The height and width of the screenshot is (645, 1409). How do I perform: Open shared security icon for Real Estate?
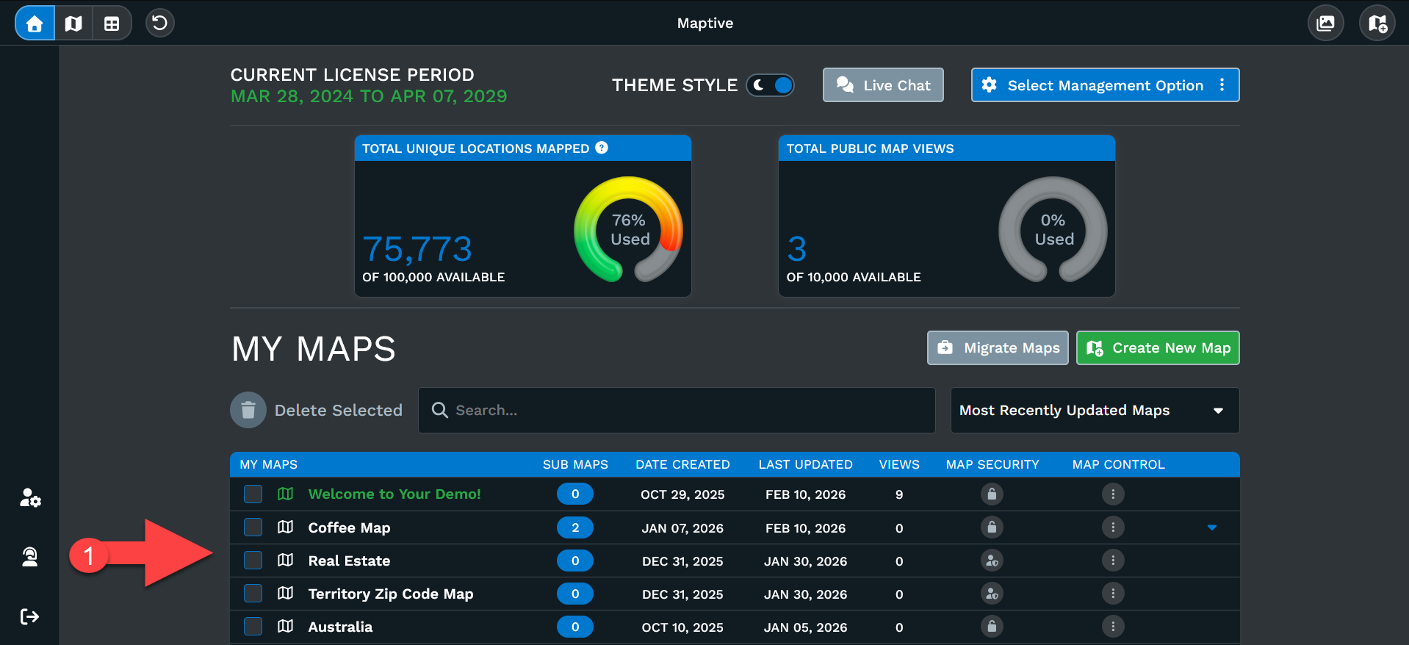pyautogui.click(x=992, y=561)
